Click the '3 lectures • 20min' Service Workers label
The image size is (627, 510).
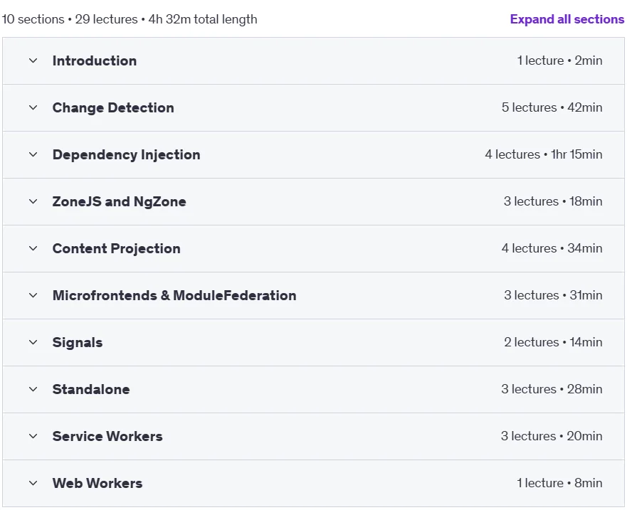[x=552, y=436]
